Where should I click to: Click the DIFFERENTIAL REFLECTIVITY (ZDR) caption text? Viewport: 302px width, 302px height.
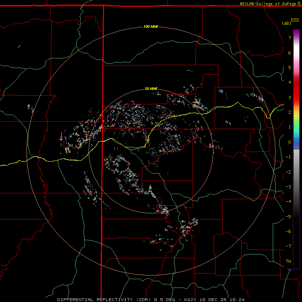pyautogui.click(x=105, y=300)
